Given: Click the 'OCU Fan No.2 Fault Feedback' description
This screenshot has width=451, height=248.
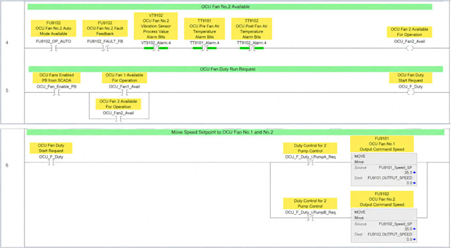Looking at the screenshot, I should pyautogui.click(x=105, y=29).
